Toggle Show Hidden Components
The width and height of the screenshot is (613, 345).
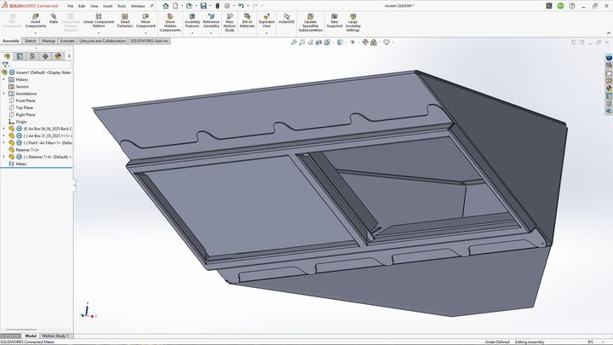[x=170, y=18]
